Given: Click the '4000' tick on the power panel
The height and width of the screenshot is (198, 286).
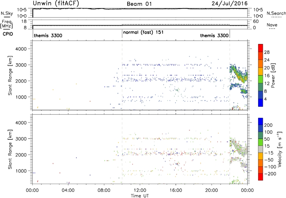Looking at the screenshot, I should (21, 49).
